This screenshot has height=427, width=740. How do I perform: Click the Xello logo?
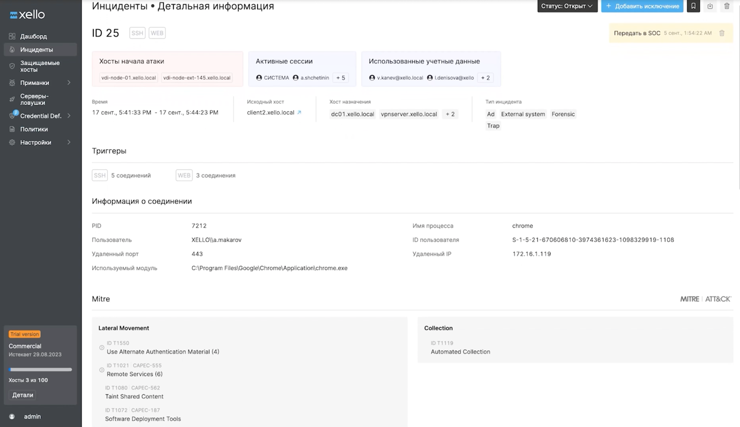(x=27, y=14)
